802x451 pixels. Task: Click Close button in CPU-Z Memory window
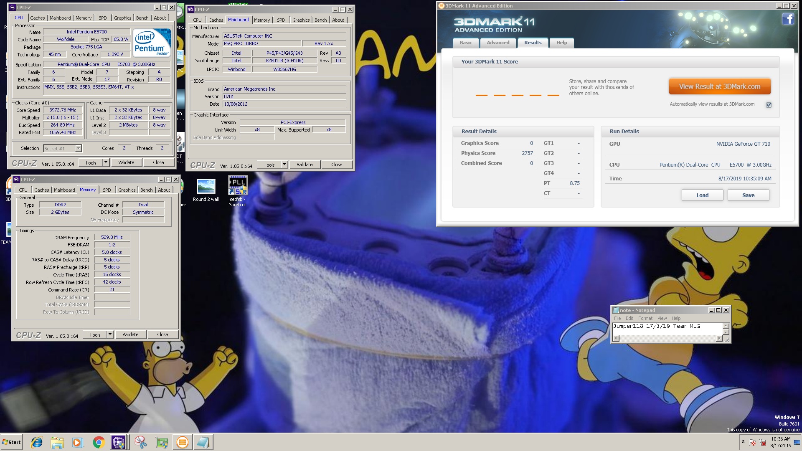point(162,334)
